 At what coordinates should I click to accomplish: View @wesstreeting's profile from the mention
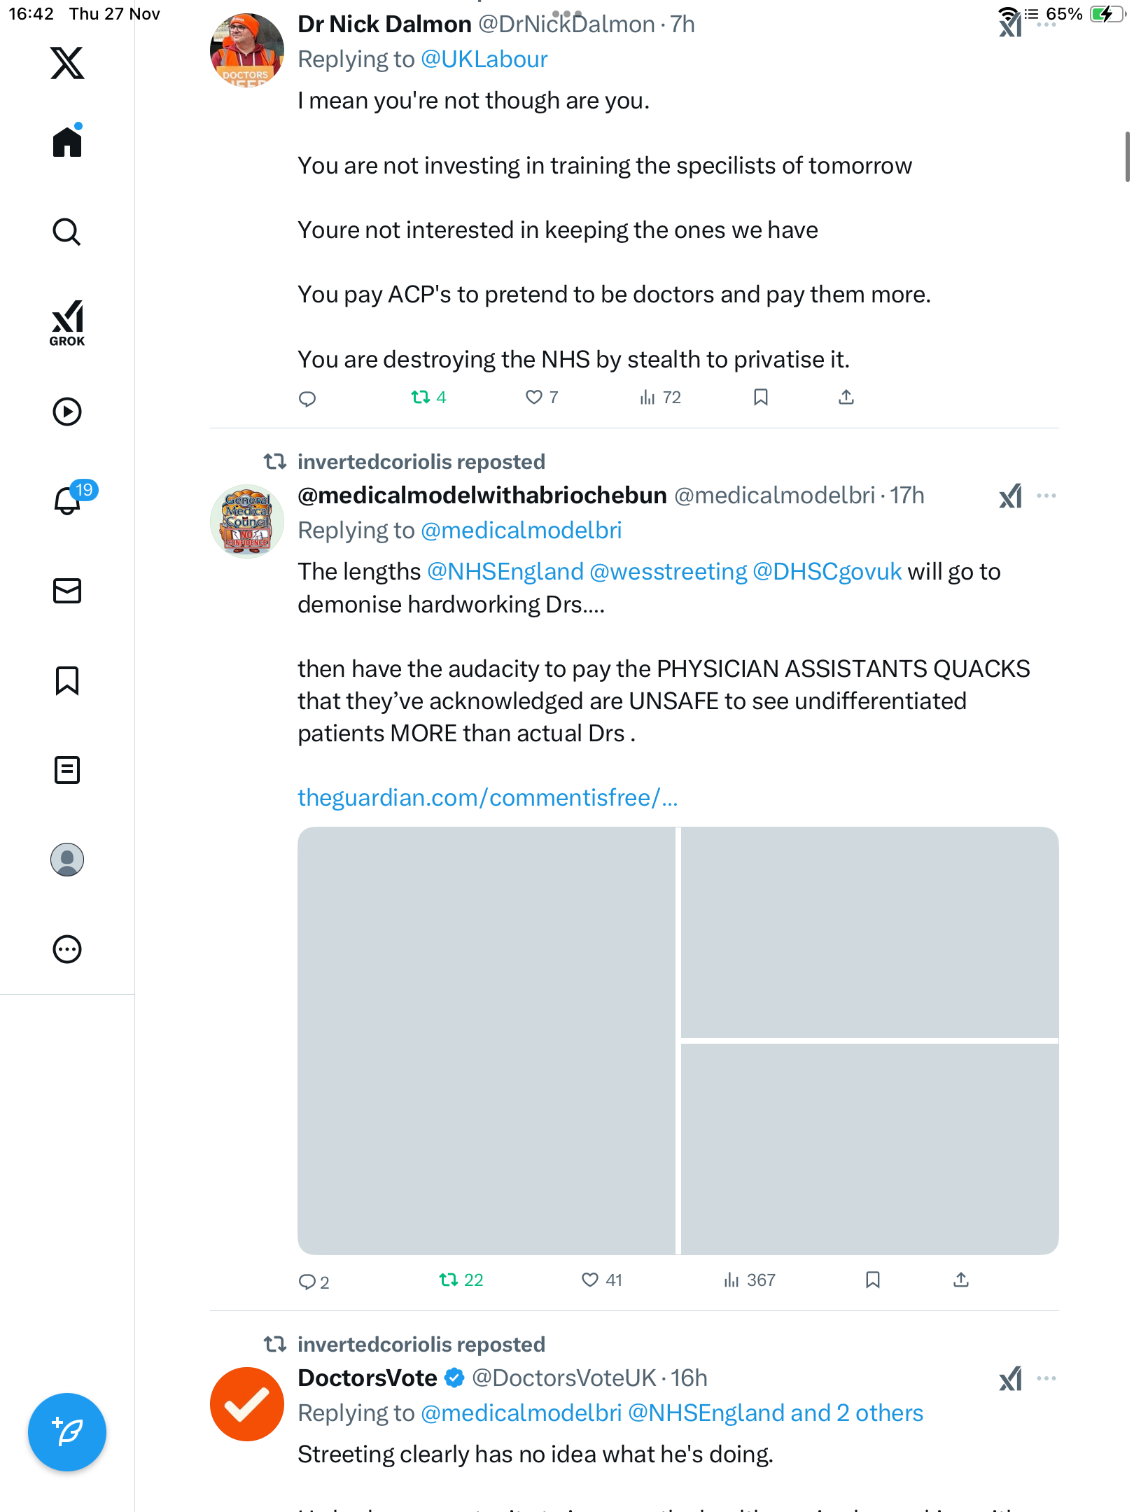[668, 572]
